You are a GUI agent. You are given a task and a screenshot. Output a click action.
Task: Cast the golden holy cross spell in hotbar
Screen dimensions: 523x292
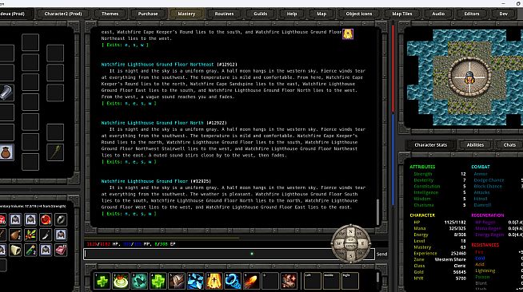click(214, 281)
